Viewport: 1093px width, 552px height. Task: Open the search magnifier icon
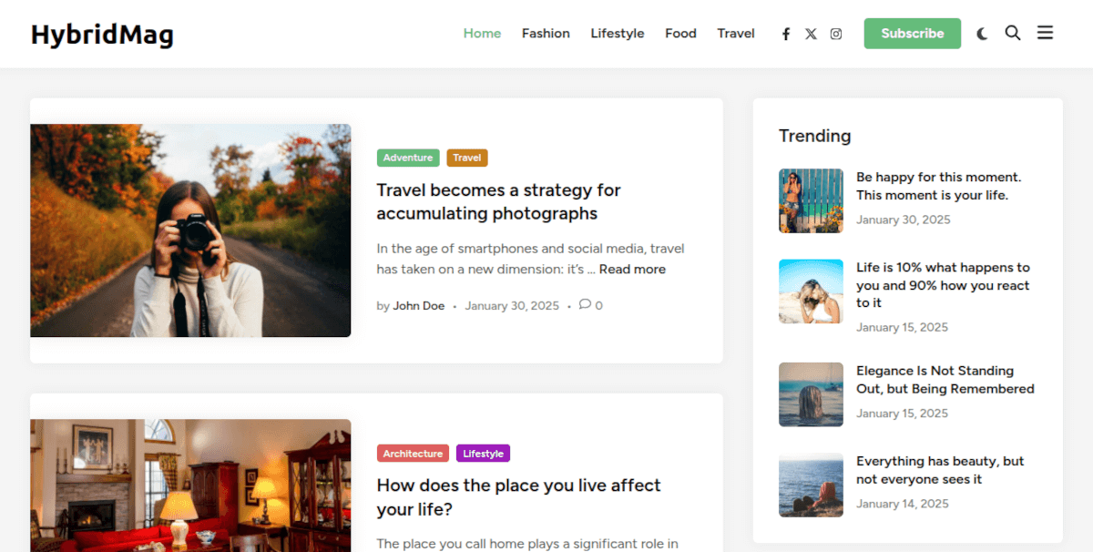1013,33
